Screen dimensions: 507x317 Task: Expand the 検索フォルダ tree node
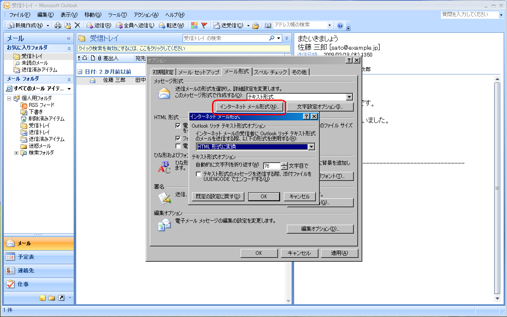click(16, 153)
